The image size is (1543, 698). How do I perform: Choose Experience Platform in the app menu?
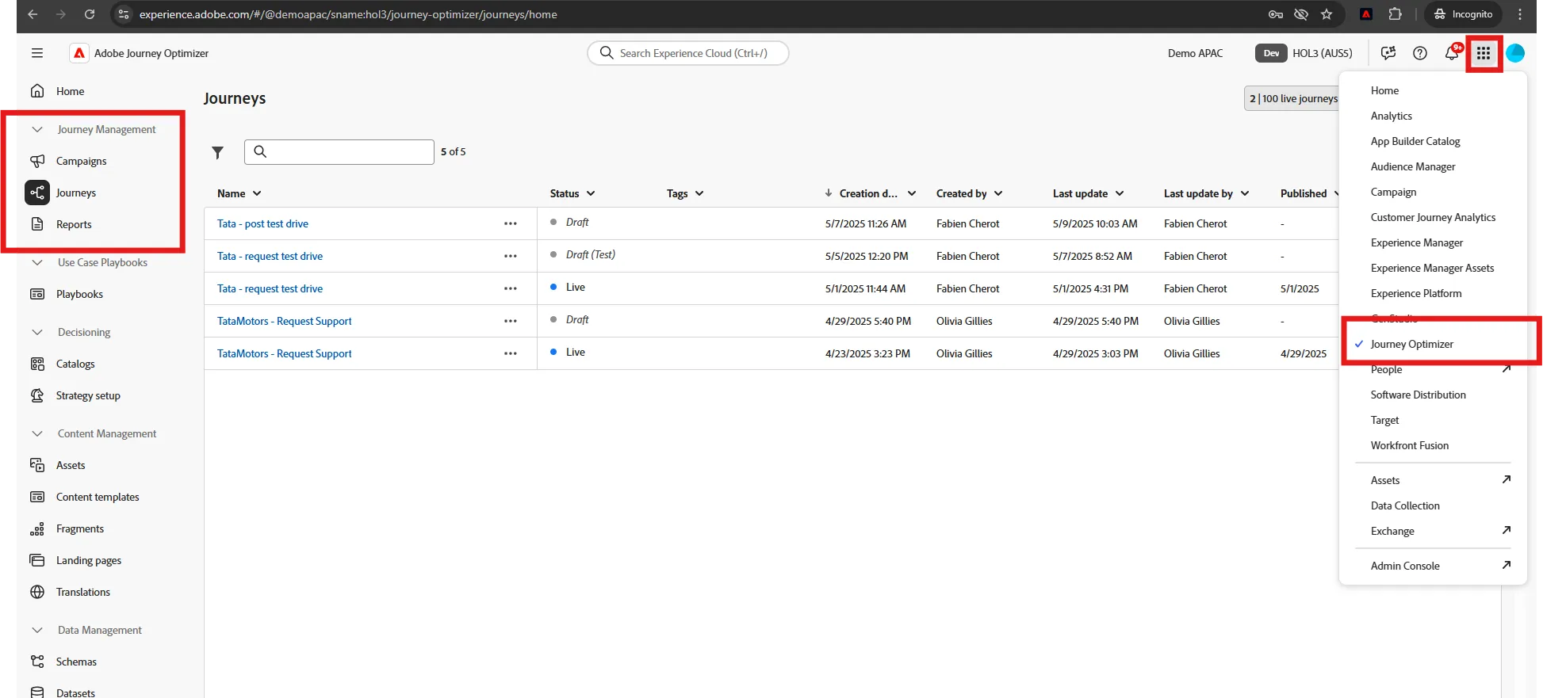(x=1416, y=293)
